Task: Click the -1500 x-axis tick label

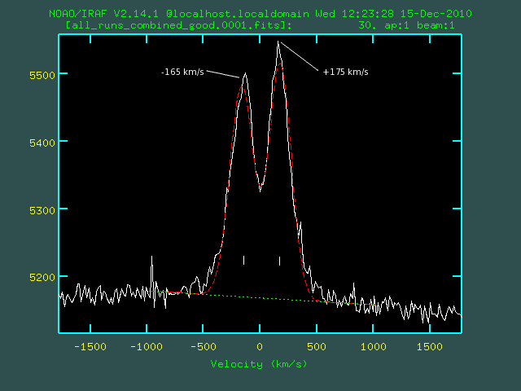Action: [88, 346]
